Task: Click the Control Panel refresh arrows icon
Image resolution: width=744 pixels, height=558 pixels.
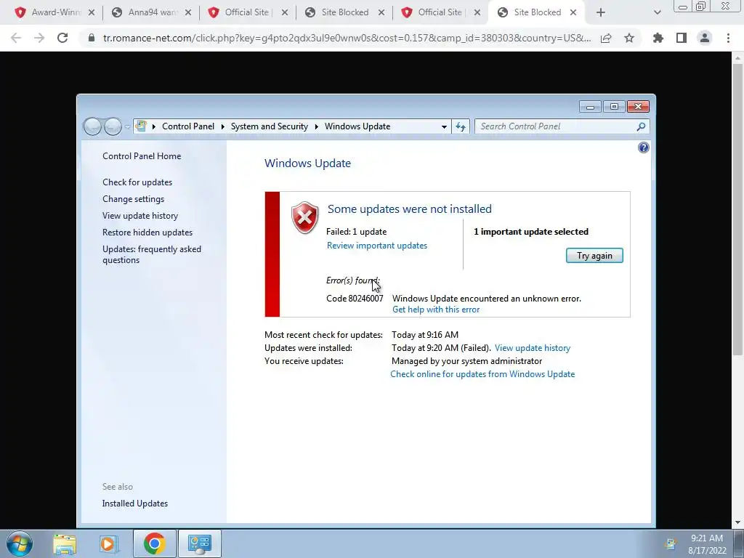Action: (x=460, y=126)
